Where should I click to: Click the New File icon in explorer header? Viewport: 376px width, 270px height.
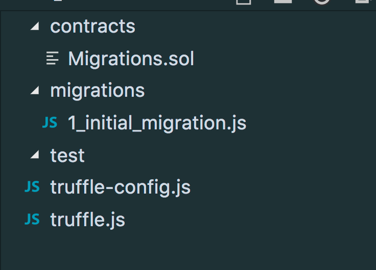(244, 2)
